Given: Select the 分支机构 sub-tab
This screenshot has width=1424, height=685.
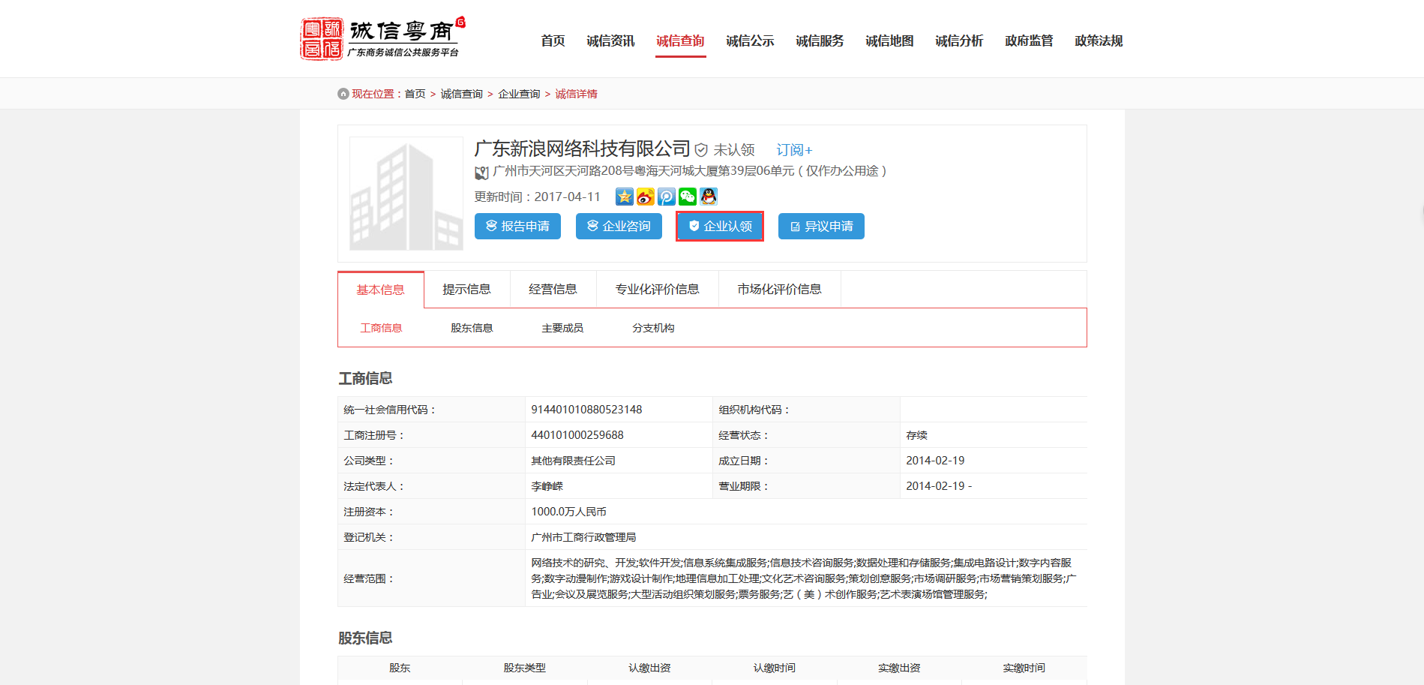Looking at the screenshot, I should [x=653, y=328].
